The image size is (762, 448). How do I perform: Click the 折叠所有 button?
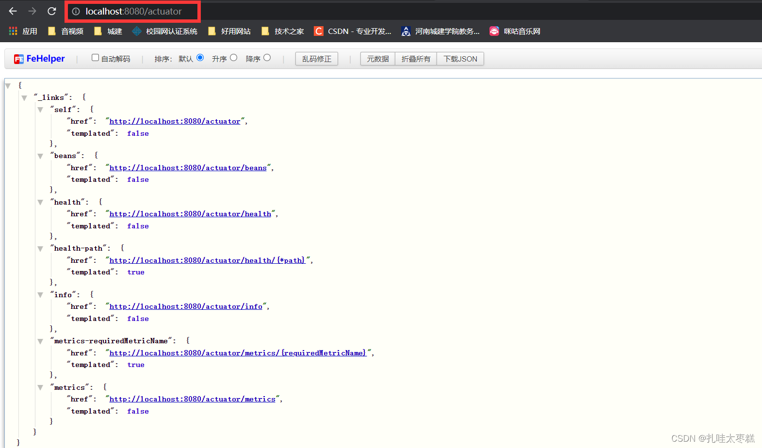coord(416,59)
